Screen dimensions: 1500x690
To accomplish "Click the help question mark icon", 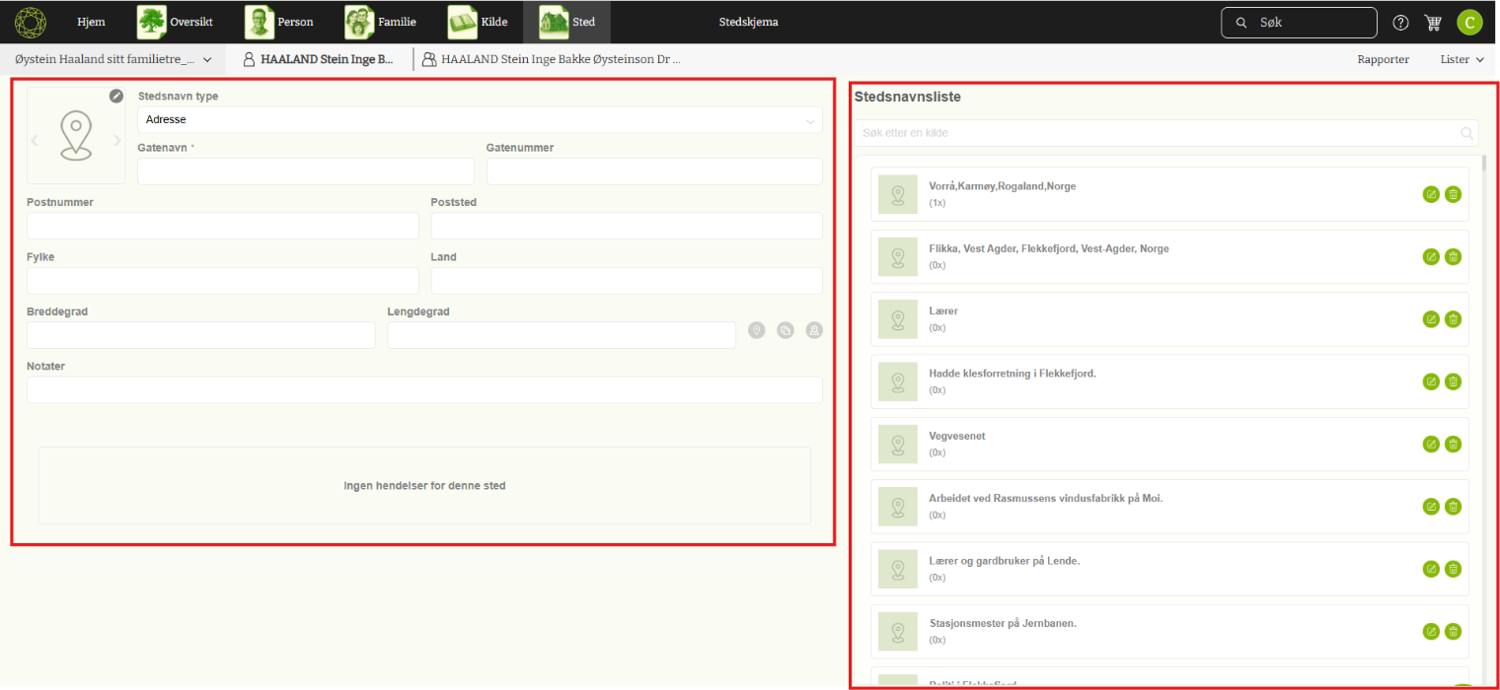I will pyautogui.click(x=1400, y=23).
